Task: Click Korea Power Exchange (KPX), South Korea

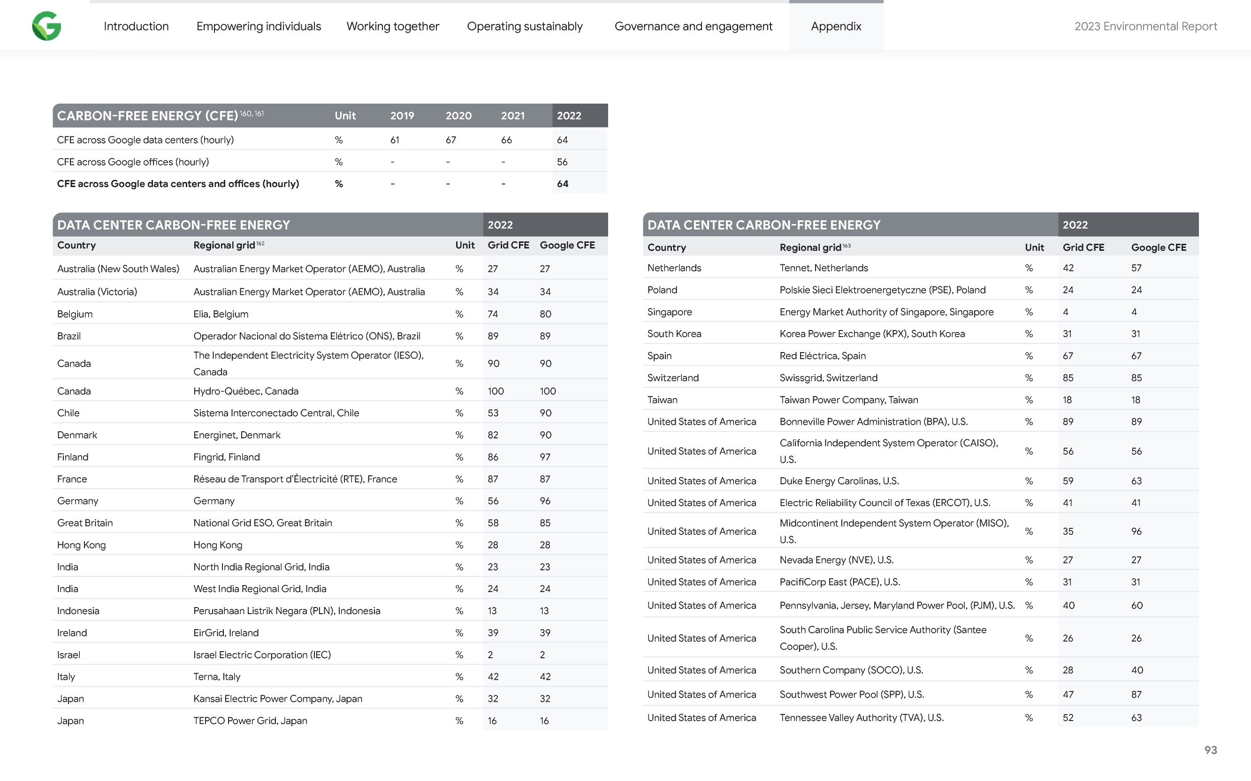Action: coord(872,334)
